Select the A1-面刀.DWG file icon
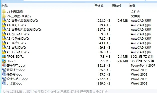 [x=4, y=25]
